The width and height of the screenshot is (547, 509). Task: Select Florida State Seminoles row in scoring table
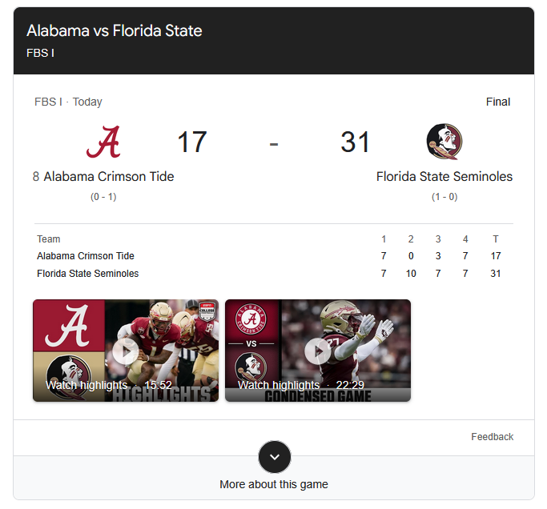[268, 274]
